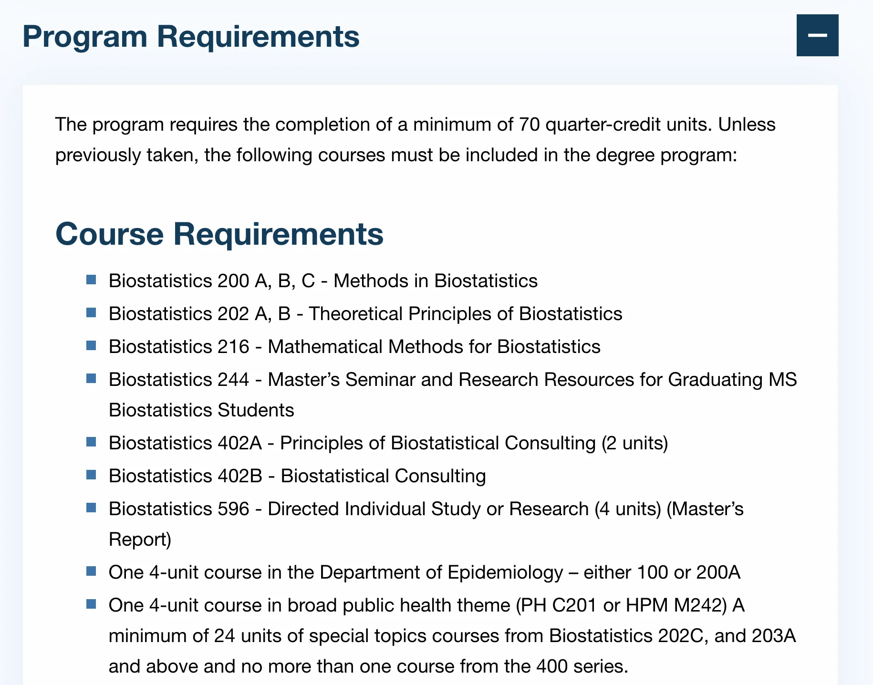
Task: Click the Master's Seminar and Research Resources text
Action: pyautogui.click(x=532, y=380)
